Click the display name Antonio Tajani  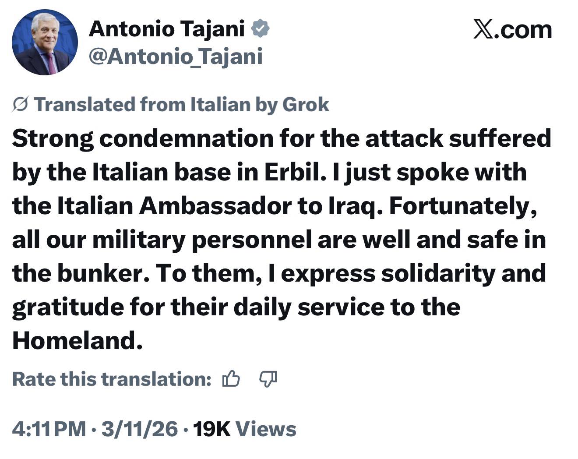166,29
